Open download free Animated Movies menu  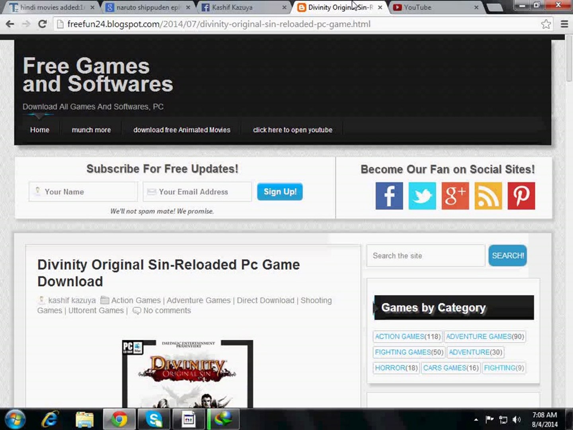point(182,130)
